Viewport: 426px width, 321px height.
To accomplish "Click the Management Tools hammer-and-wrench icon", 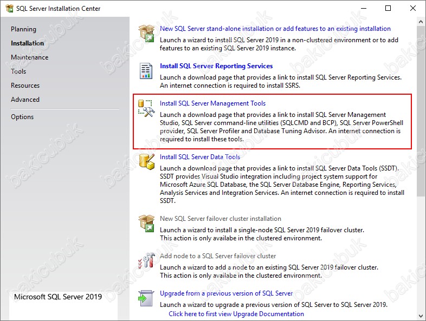I will pos(146,108).
